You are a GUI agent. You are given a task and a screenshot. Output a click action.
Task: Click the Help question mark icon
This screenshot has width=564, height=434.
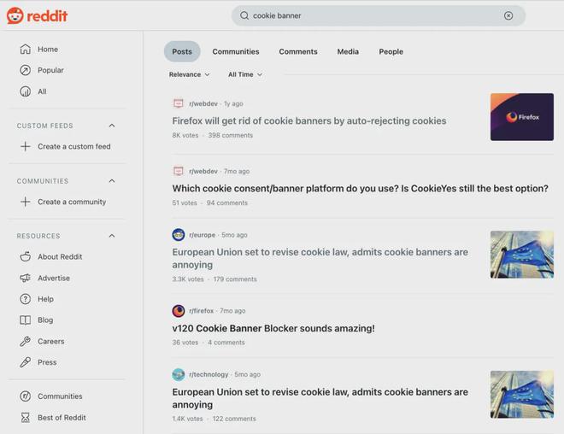(25, 299)
